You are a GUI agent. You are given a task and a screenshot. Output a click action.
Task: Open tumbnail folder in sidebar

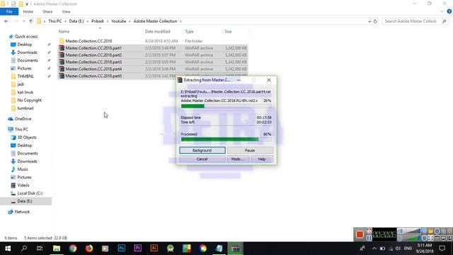coord(25,108)
